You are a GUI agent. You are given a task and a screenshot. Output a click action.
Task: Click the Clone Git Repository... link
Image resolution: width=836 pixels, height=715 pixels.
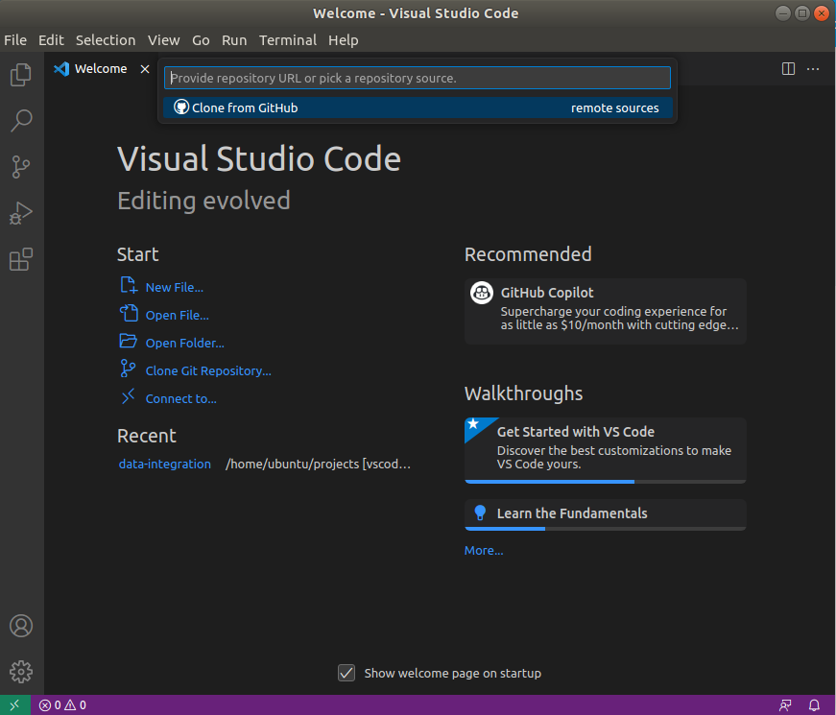click(208, 370)
